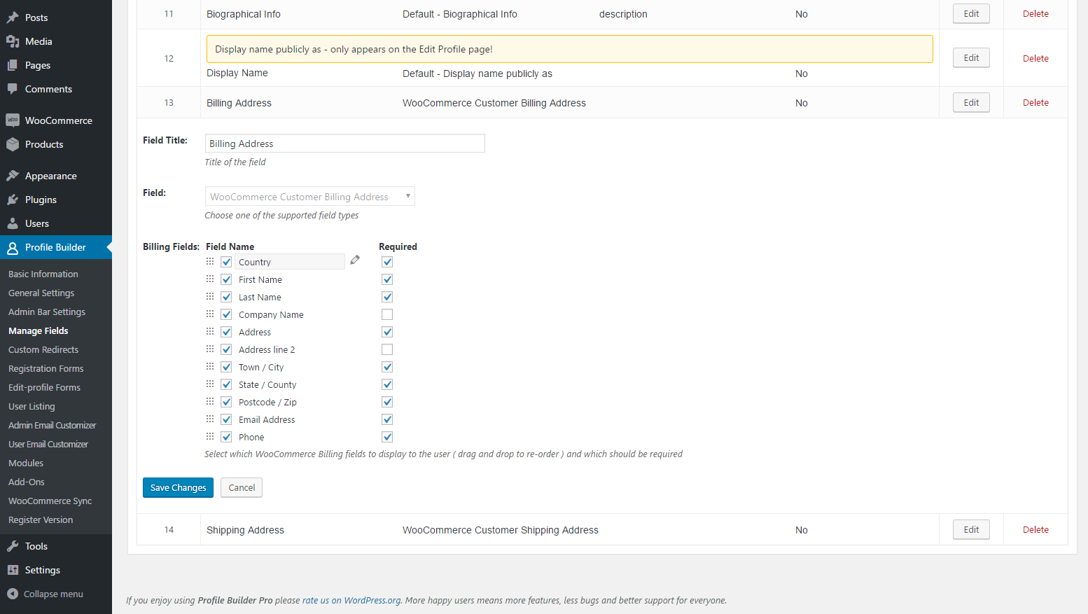Click the Country field name input

289,262
